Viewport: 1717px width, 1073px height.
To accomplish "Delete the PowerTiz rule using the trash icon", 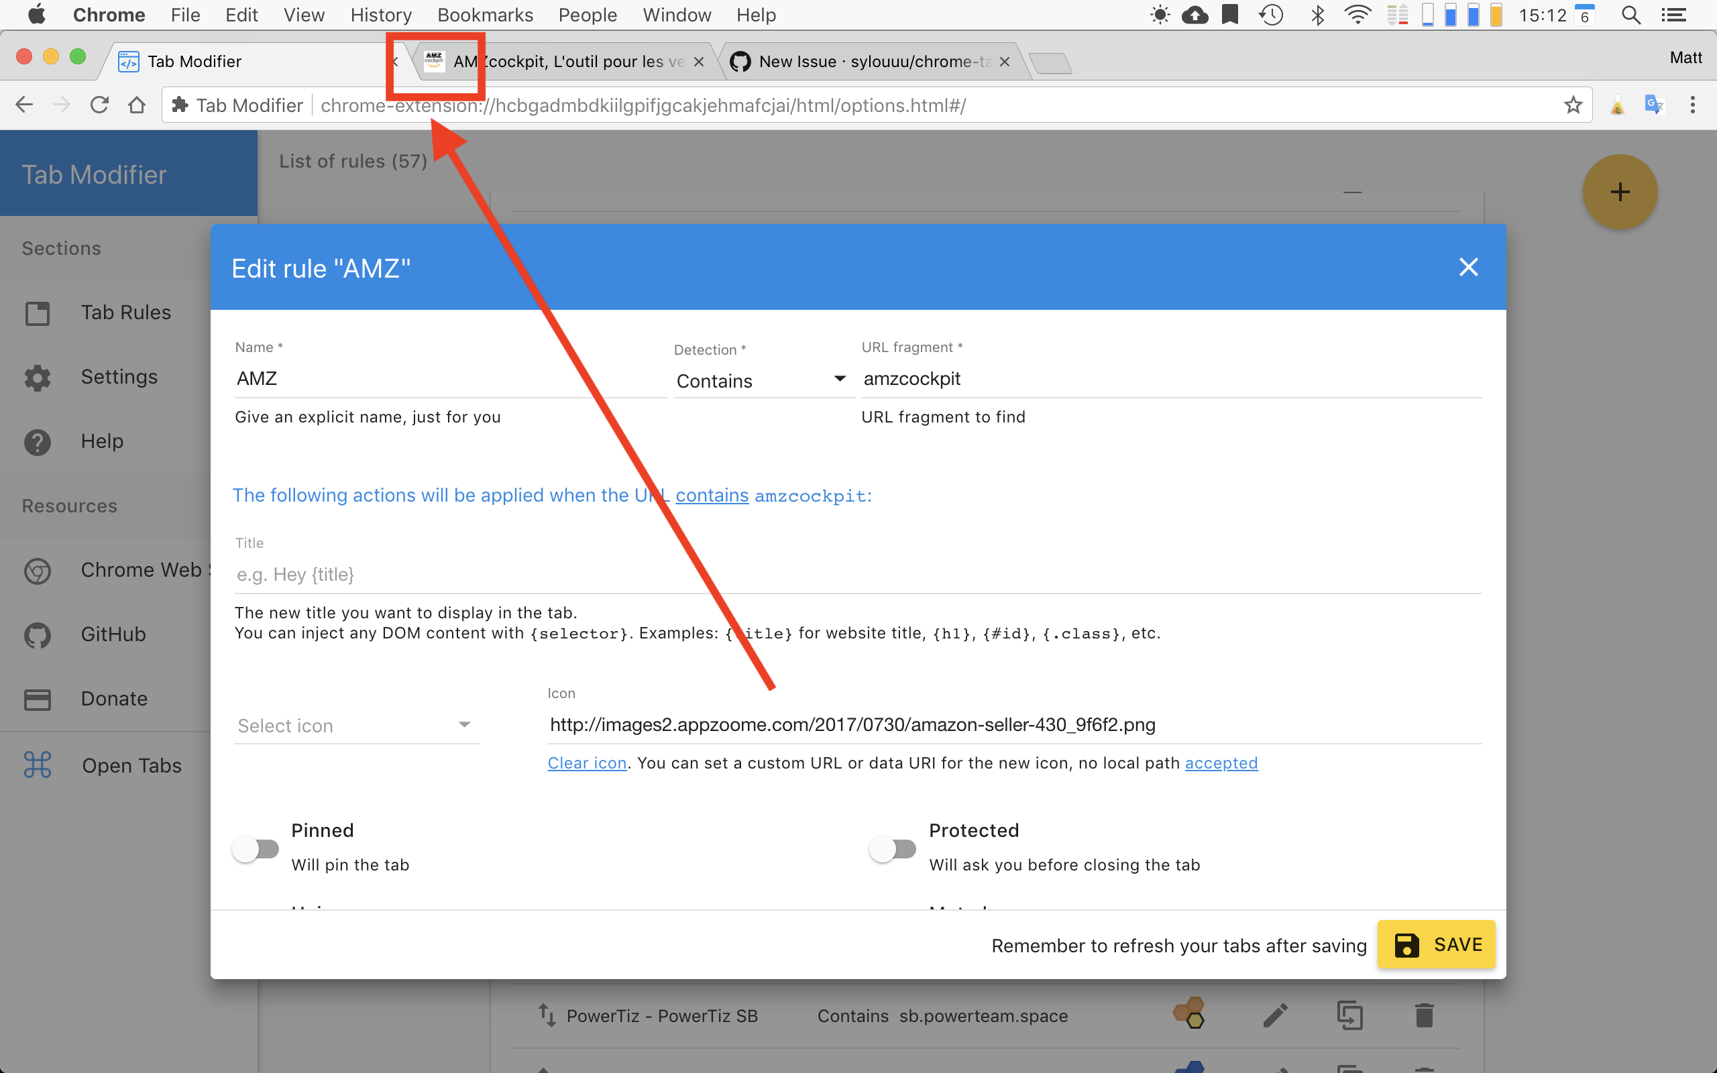I will pyautogui.click(x=1424, y=1015).
